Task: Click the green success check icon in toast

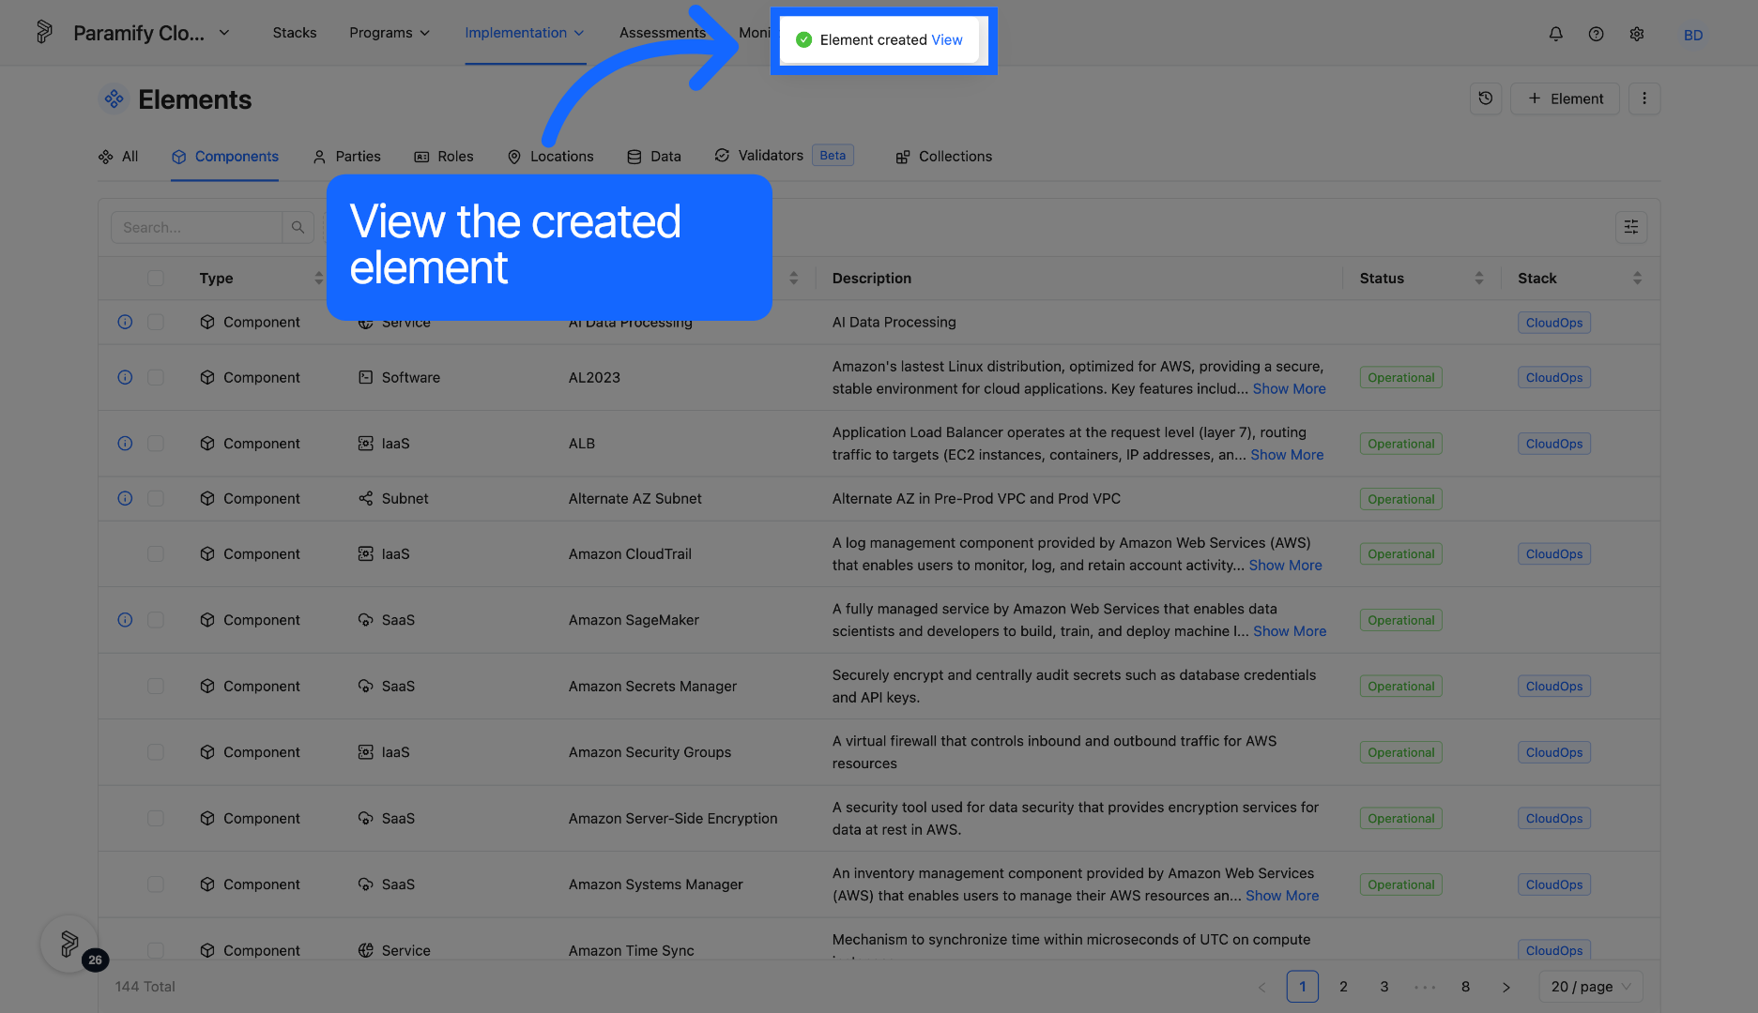Action: pos(803,39)
